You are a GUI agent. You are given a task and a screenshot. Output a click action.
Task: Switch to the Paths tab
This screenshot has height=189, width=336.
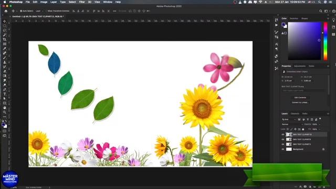click(x=304, y=113)
